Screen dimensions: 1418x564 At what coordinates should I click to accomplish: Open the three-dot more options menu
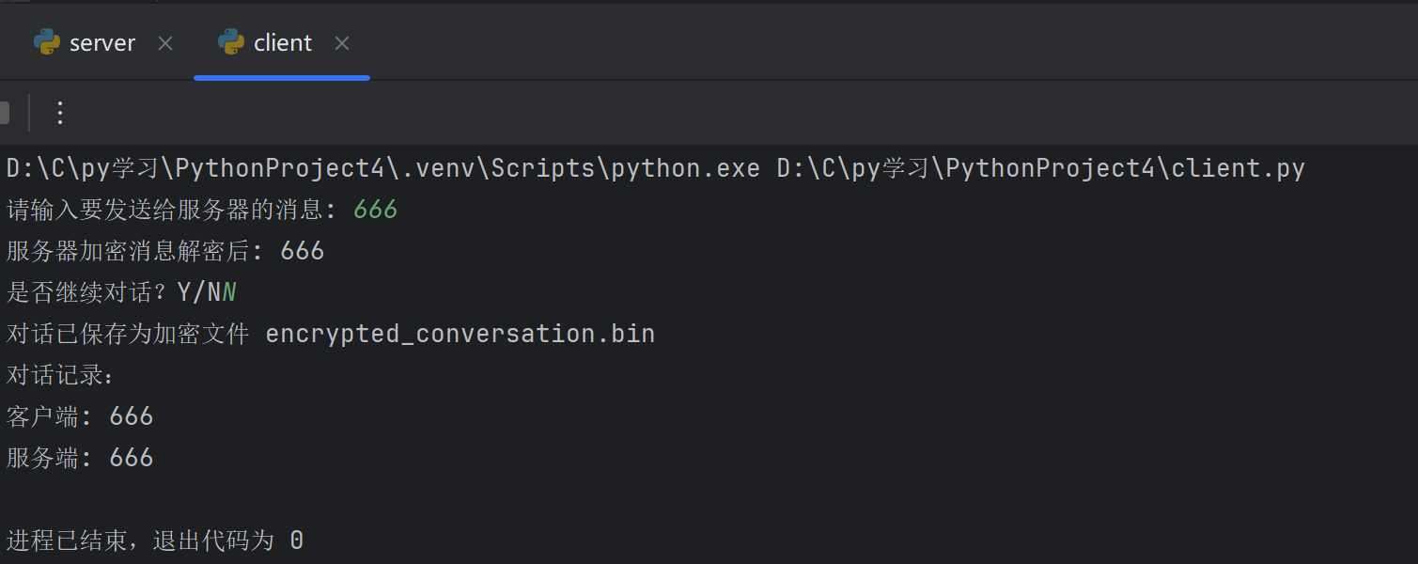coord(60,114)
